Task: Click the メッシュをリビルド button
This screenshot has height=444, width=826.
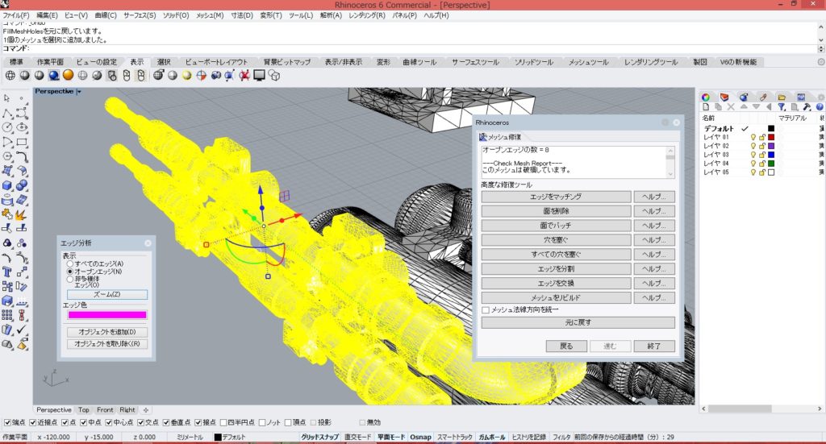Action: click(x=556, y=298)
